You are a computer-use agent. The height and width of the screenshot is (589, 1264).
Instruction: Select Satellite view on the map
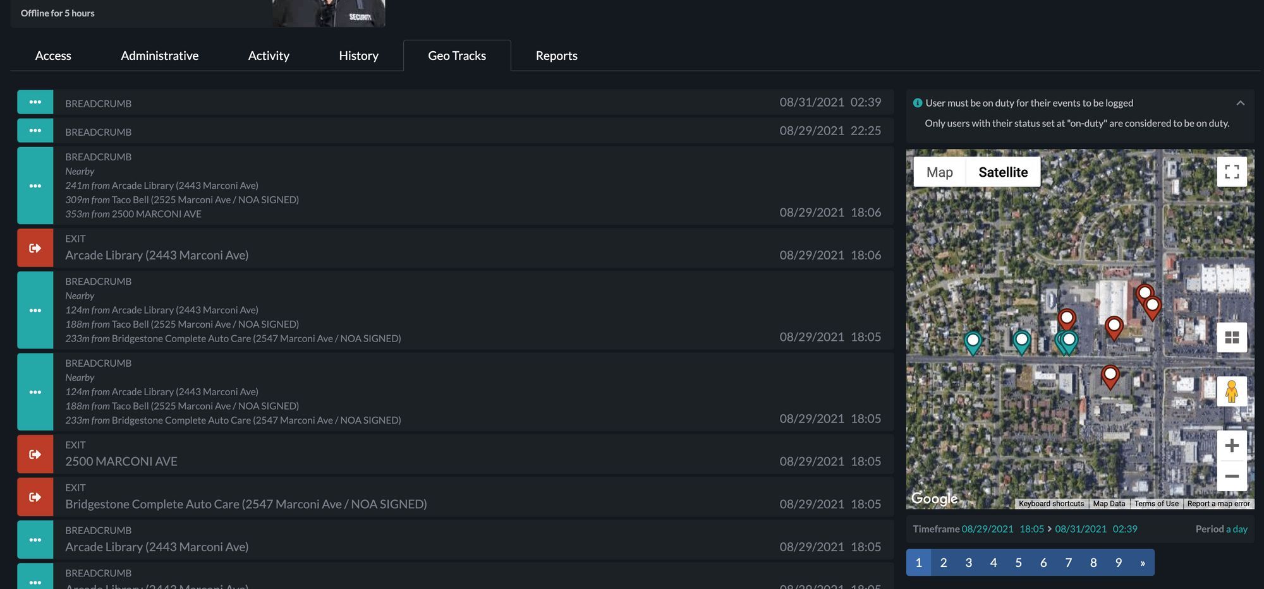tap(1003, 172)
